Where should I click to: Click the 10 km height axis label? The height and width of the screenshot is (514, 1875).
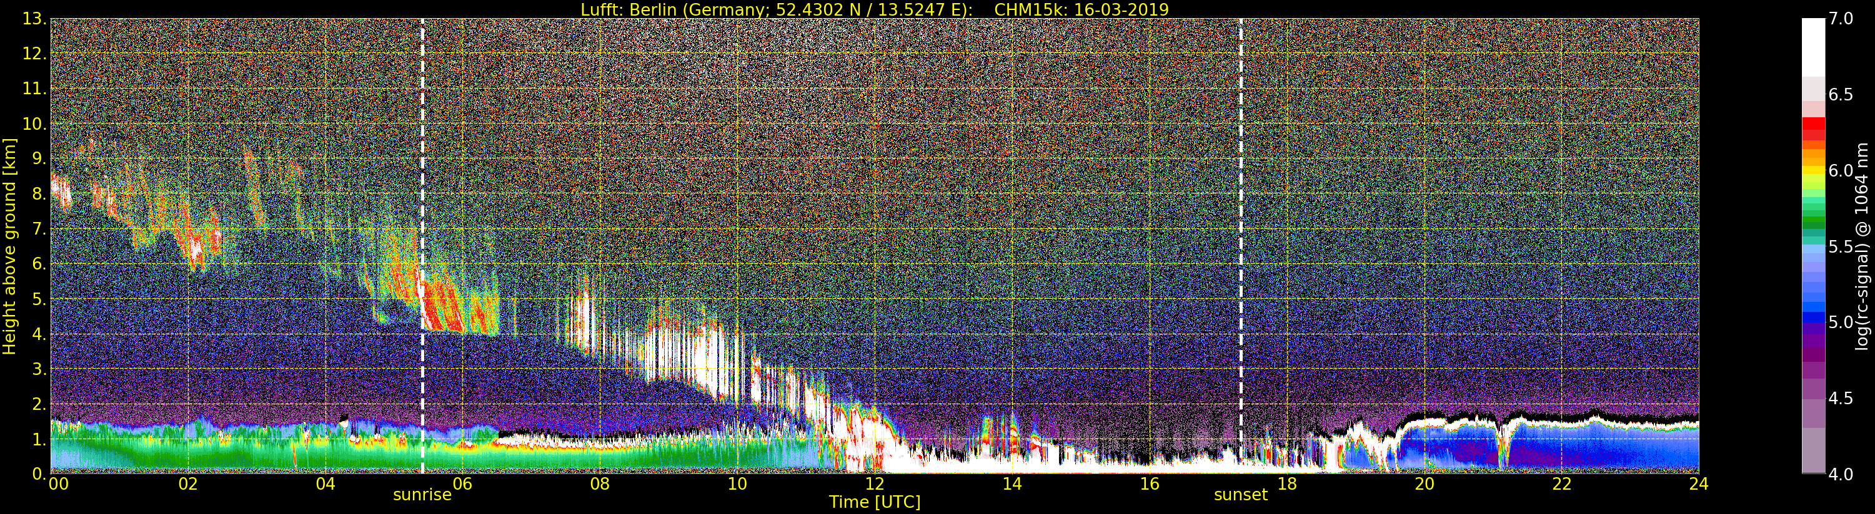(x=34, y=124)
